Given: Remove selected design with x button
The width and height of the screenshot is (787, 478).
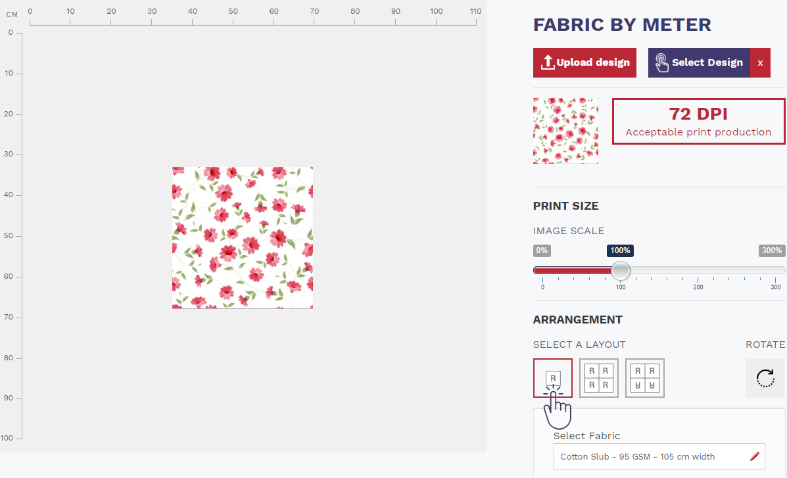Looking at the screenshot, I should click(x=760, y=62).
